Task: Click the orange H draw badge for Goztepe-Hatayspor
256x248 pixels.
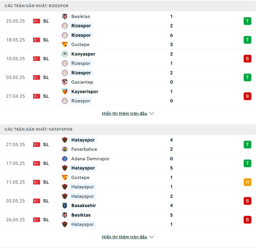Action: 247,182
